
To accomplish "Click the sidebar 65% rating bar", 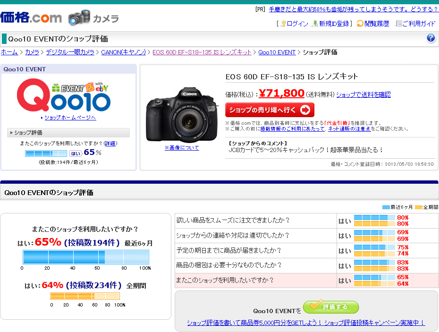I will click(46, 153).
